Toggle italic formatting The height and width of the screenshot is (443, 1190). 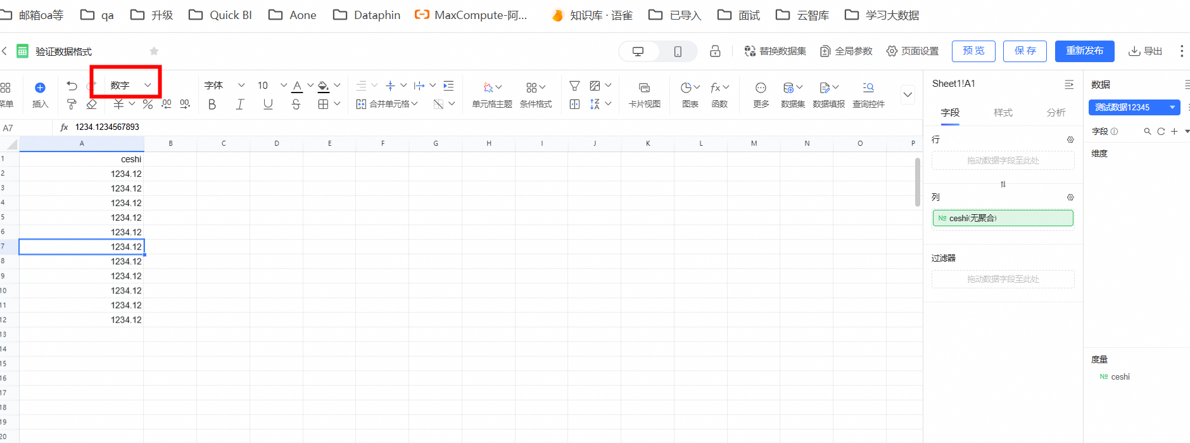click(240, 104)
